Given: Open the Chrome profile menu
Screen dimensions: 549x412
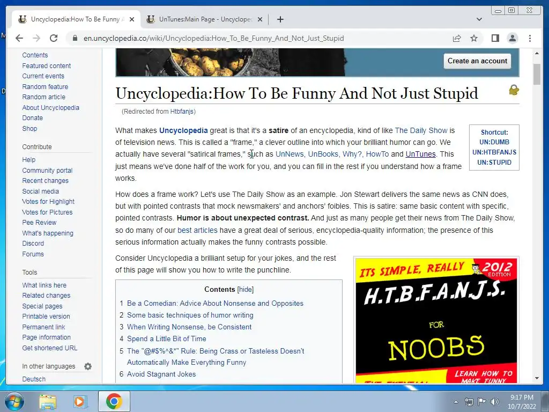Looking at the screenshot, I should click(x=512, y=38).
